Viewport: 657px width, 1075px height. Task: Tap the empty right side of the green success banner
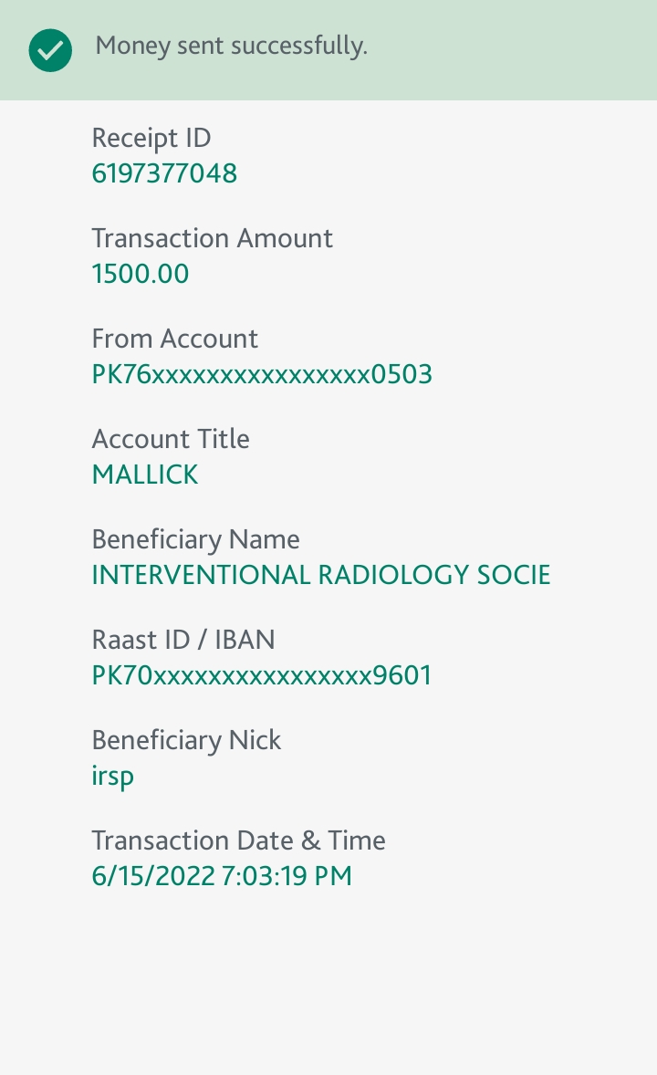(529, 49)
